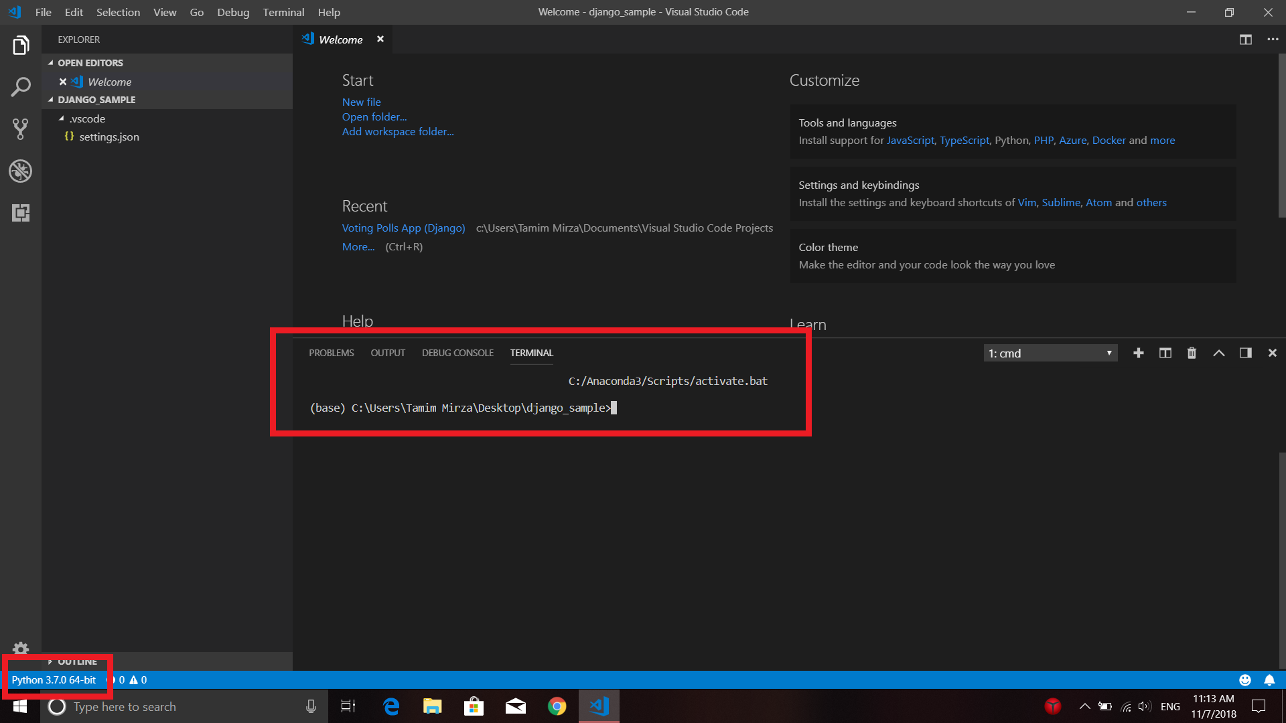The height and width of the screenshot is (723, 1286).
Task: Click the JavaScript language link
Action: [x=910, y=141]
